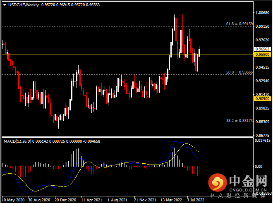
Task: Click the current price tag 0.96563
Action: 262,49
